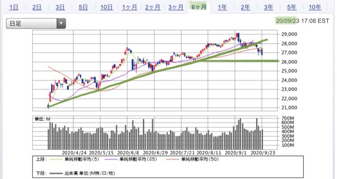Image resolution: width=337 pixels, height=179 pixels.
Task: Click the 単純移動平均(50) legend entry
Action: coord(192,159)
